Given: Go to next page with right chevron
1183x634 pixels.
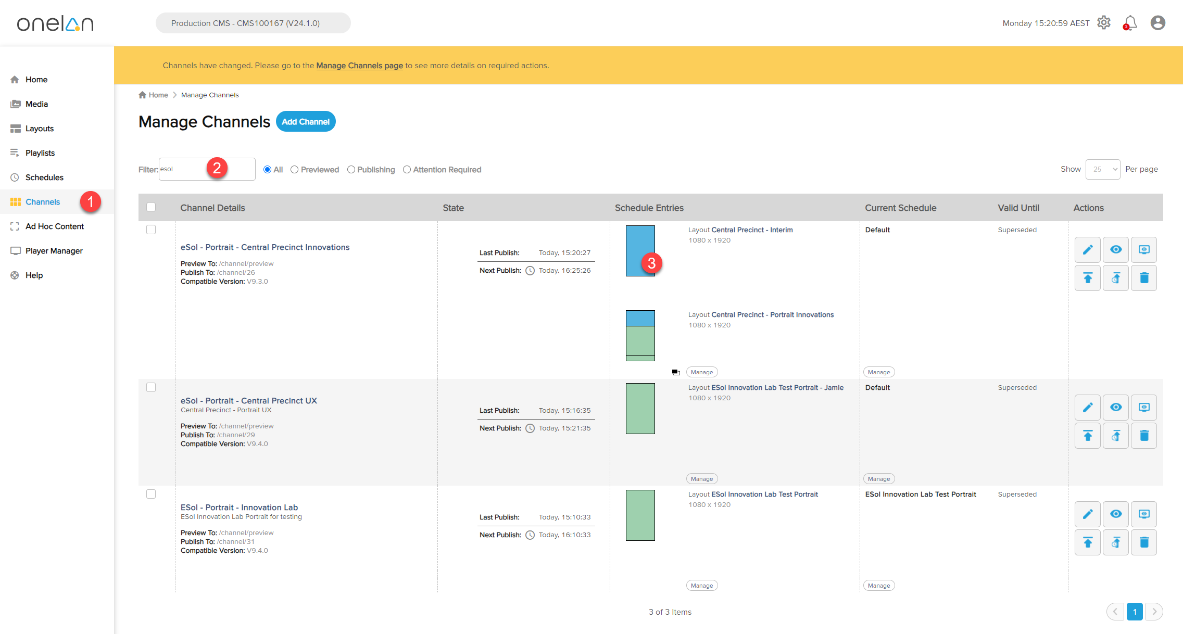Looking at the screenshot, I should point(1154,612).
